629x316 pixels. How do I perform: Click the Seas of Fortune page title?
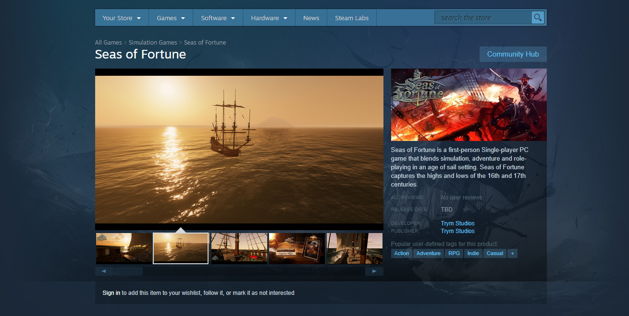click(x=140, y=54)
